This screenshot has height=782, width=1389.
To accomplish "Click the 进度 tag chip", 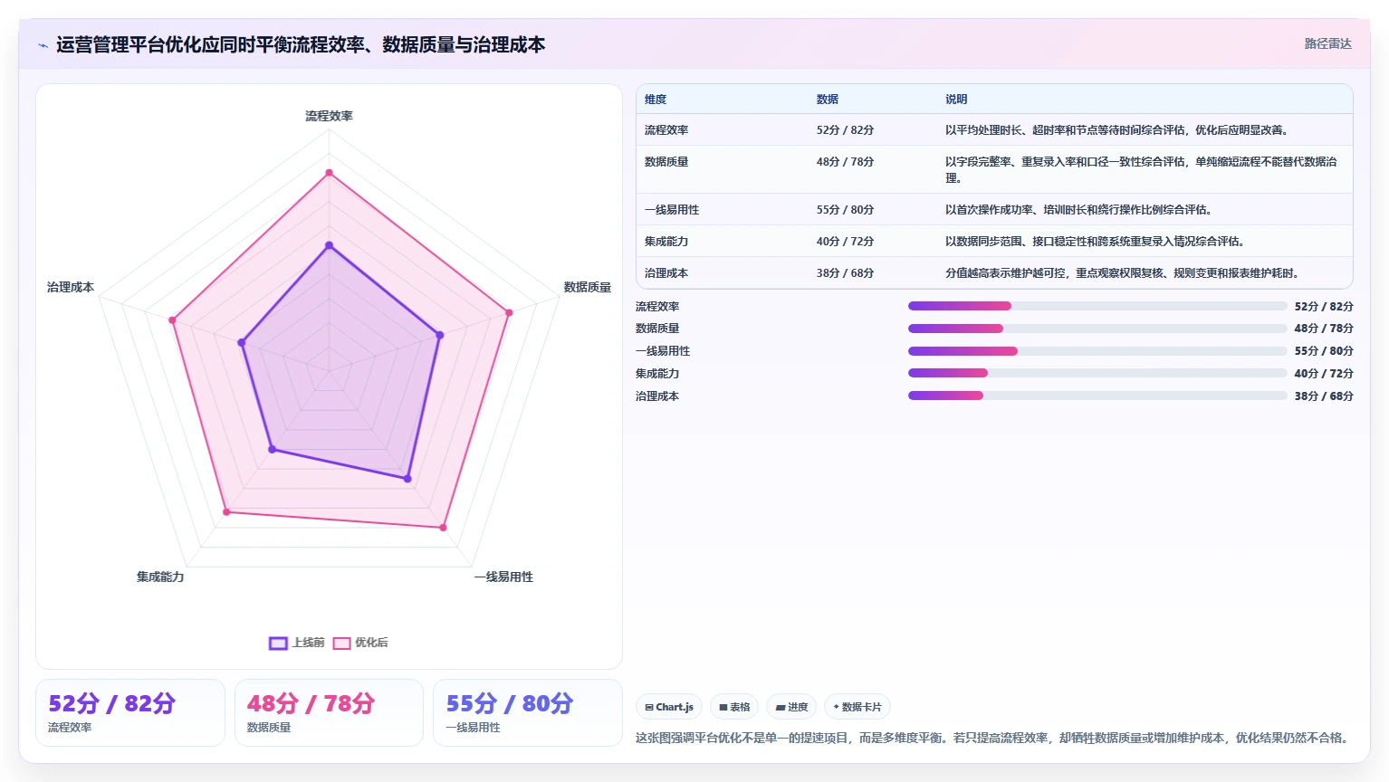I will coord(791,707).
